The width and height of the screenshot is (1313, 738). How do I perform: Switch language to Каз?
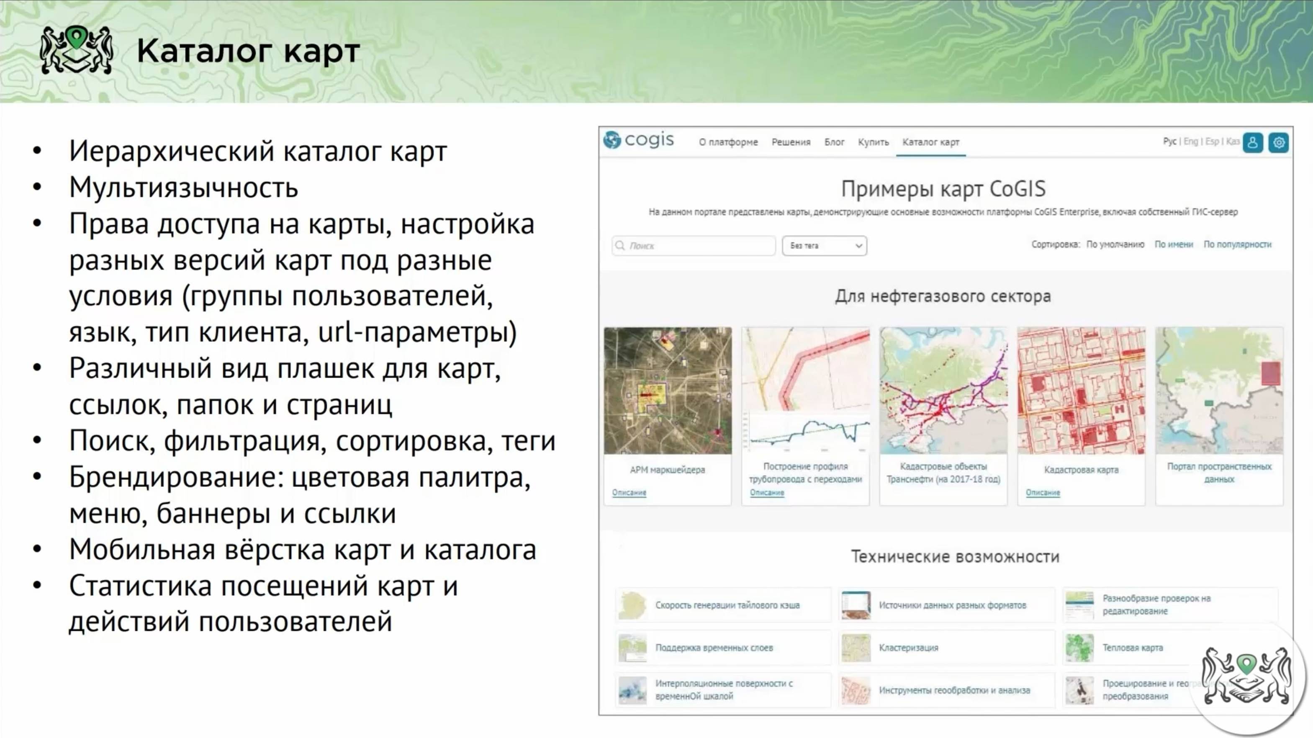1233,141
